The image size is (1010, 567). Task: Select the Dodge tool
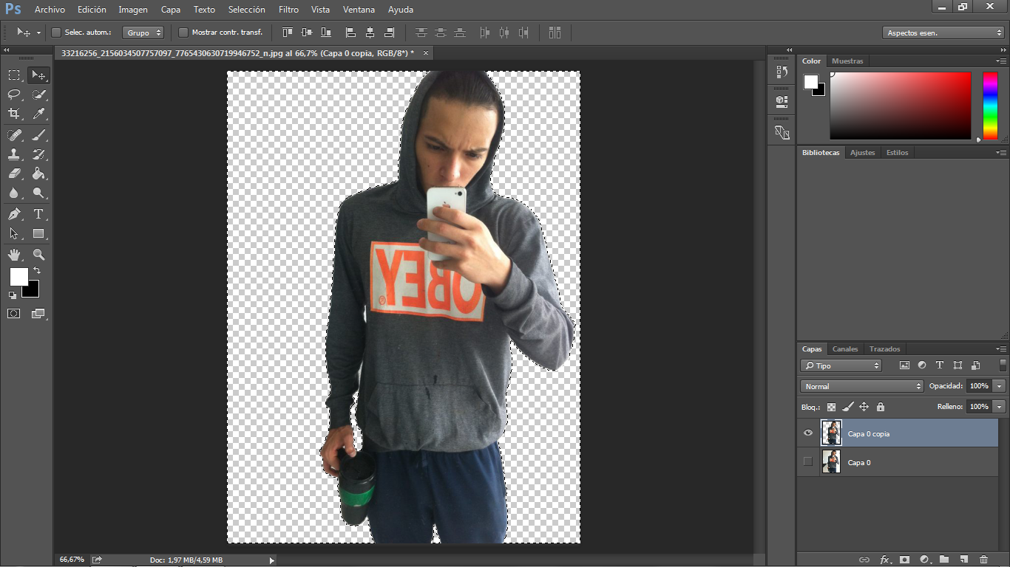point(38,193)
